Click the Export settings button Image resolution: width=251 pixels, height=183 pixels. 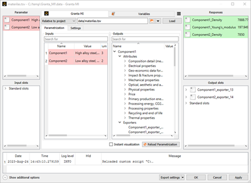point(170,177)
